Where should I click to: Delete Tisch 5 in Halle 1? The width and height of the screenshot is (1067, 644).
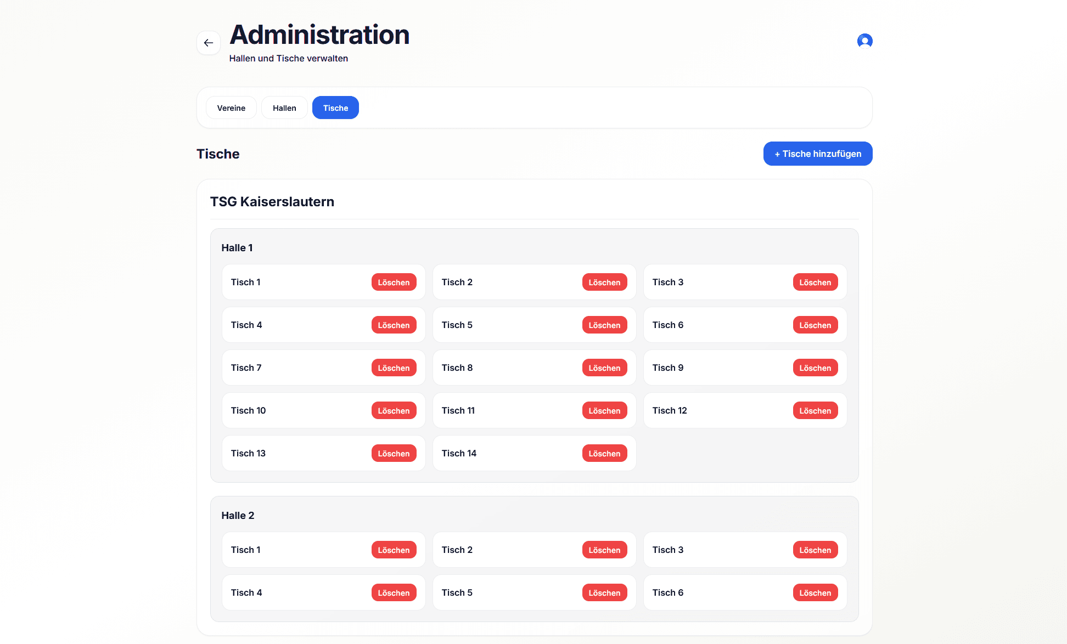pos(604,325)
